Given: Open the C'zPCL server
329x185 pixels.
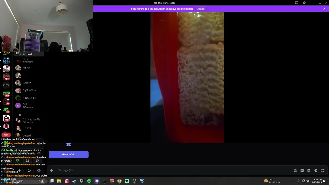Looking at the screenshot, I should [x=6, y=85].
